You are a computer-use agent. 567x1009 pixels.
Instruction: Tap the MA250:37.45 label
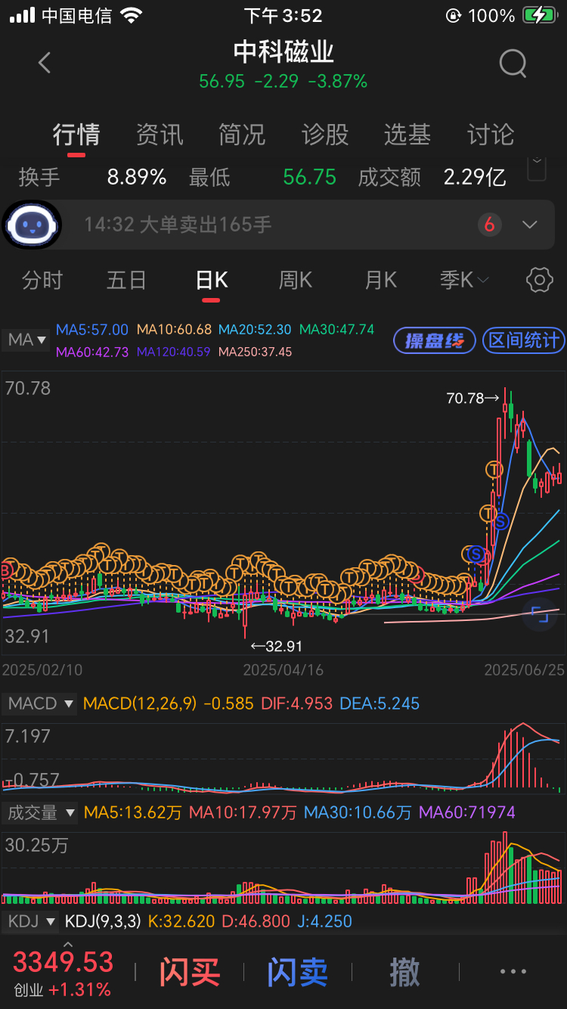[255, 352]
